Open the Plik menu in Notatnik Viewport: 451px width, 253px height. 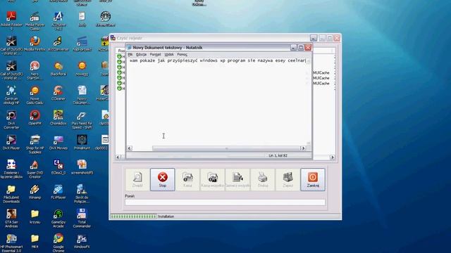[x=130, y=54]
